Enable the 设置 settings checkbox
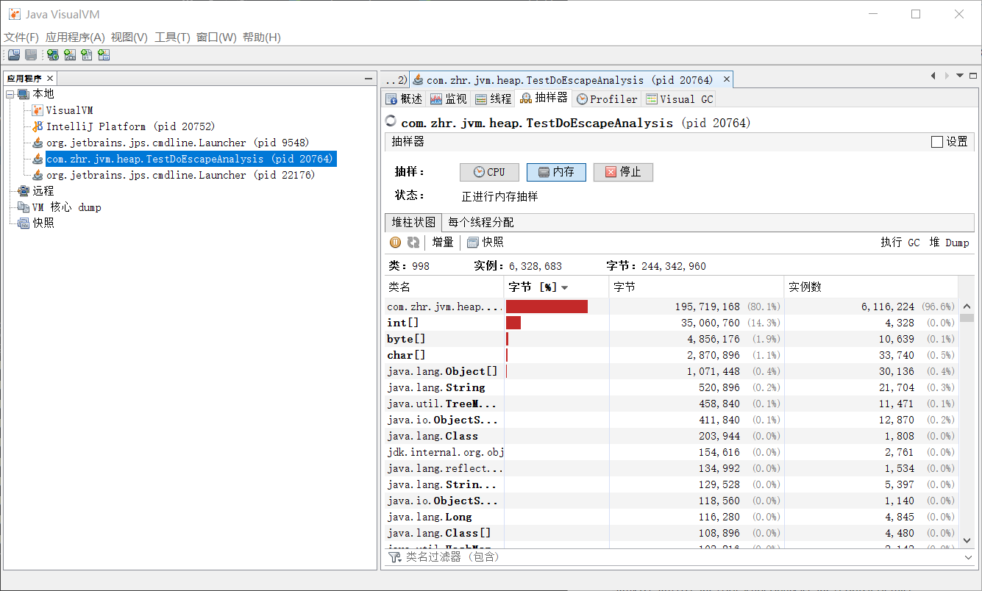 [937, 142]
